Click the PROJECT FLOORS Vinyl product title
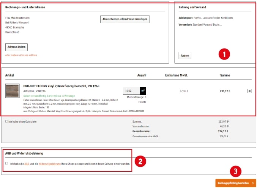 point(61,86)
